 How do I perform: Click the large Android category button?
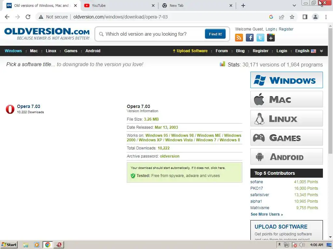click(286, 157)
